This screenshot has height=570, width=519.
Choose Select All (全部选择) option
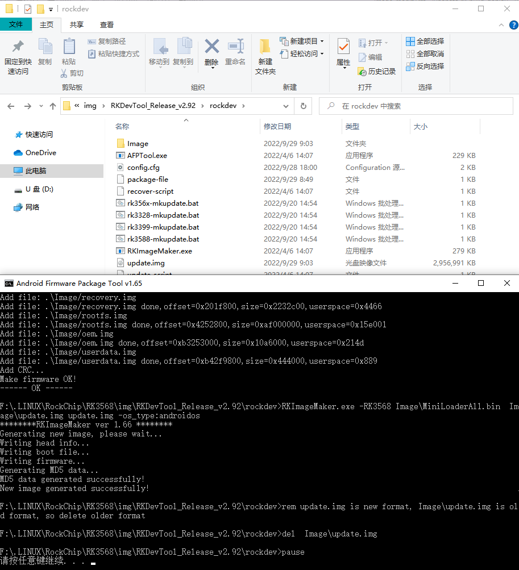point(425,41)
